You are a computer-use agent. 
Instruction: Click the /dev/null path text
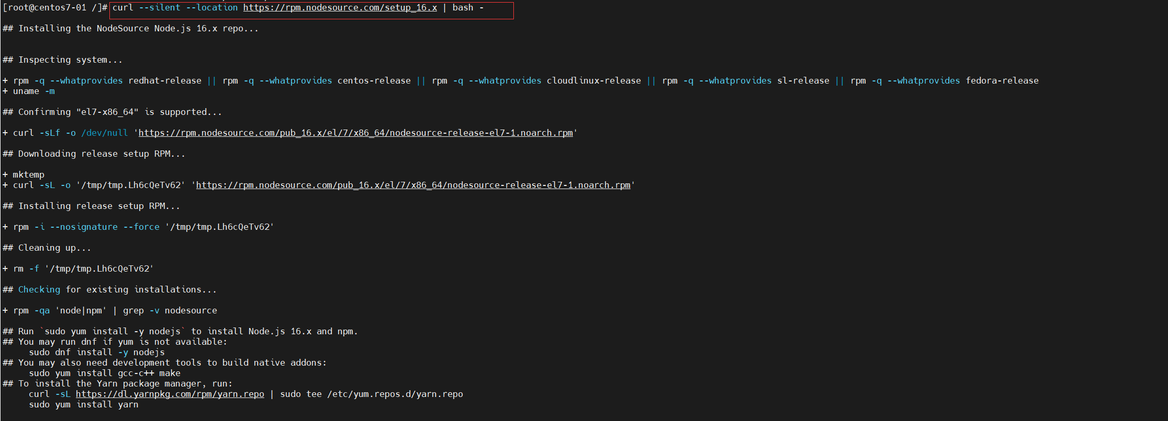pyautogui.click(x=105, y=133)
